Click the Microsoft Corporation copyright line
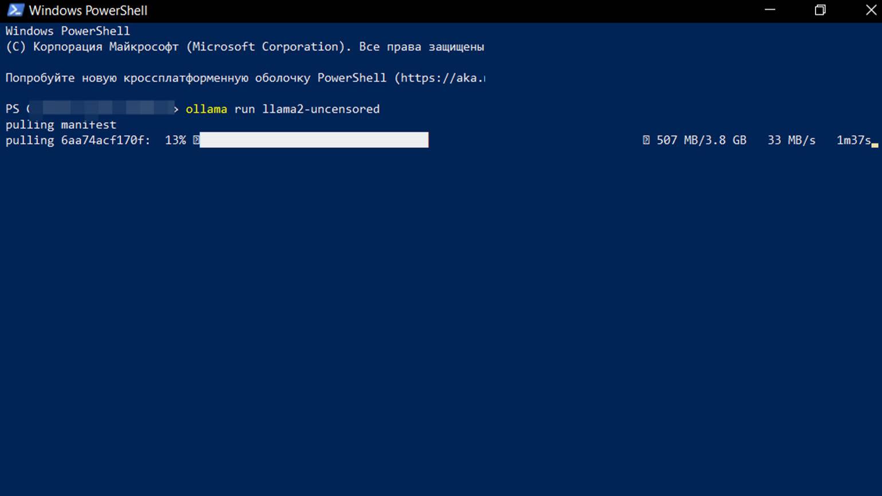882x496 pixels. (245, 47)
